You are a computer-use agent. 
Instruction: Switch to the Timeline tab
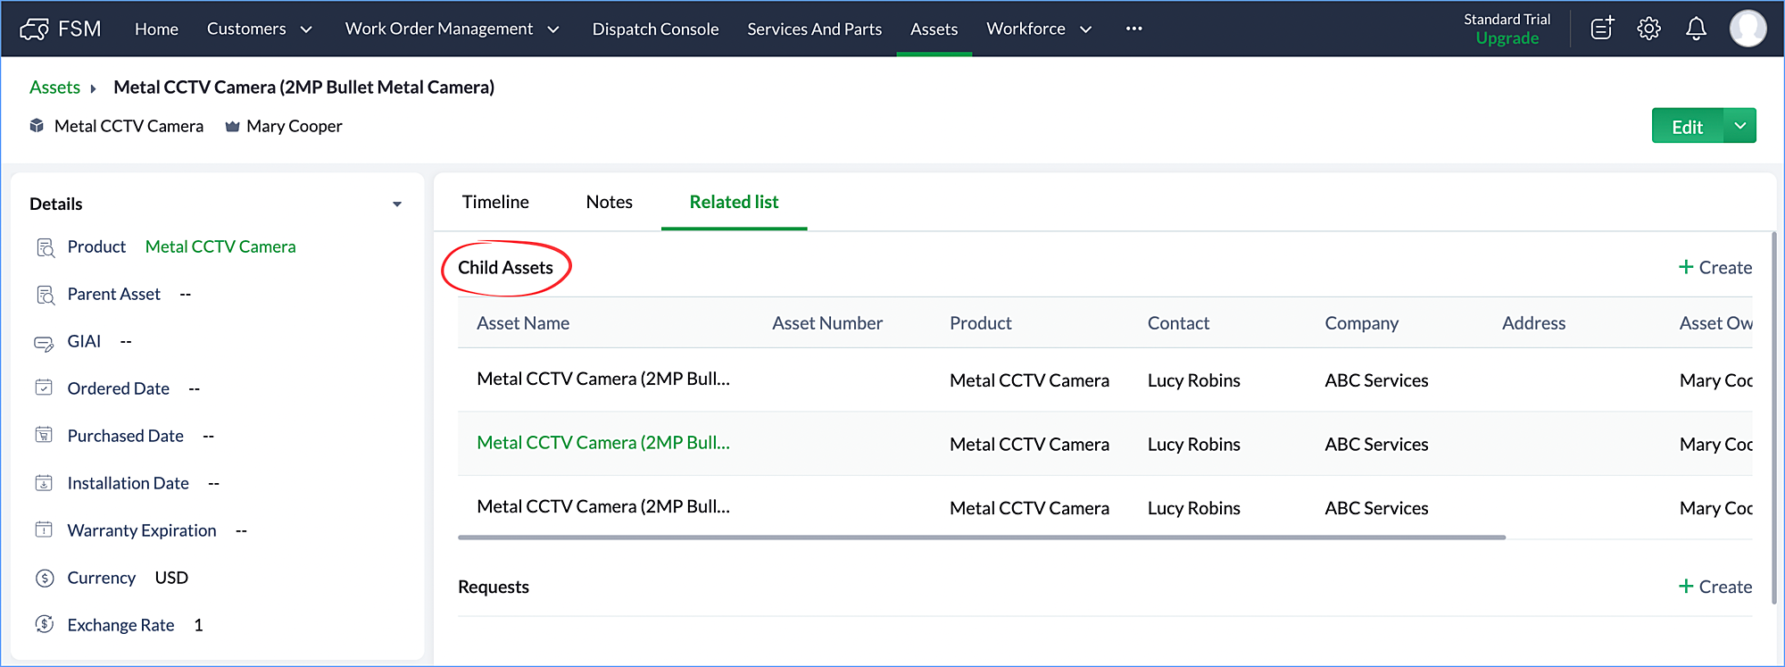pos(495,202)
